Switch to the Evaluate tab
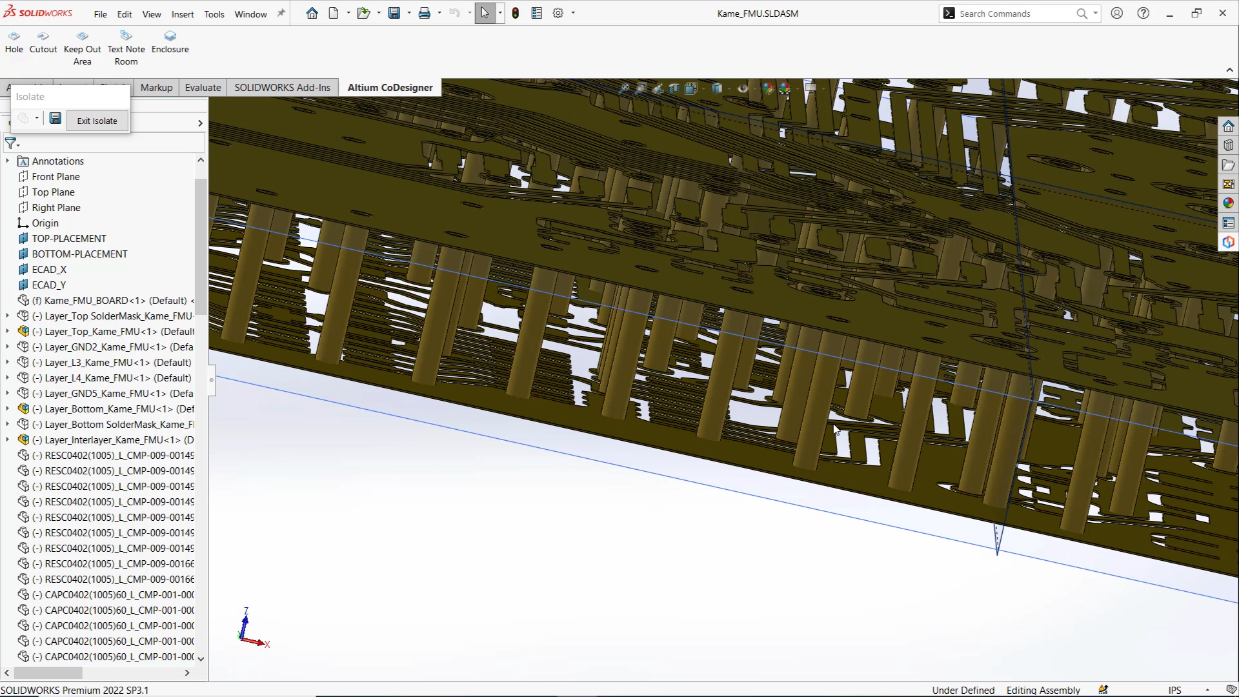Image resolution: width=1239 pixels, height=697 pixels. [x=203, y=88]
